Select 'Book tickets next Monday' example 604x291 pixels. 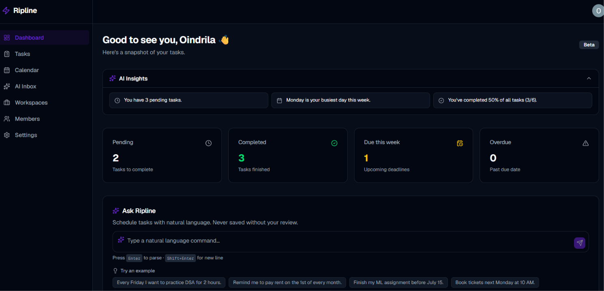point(495,282)
